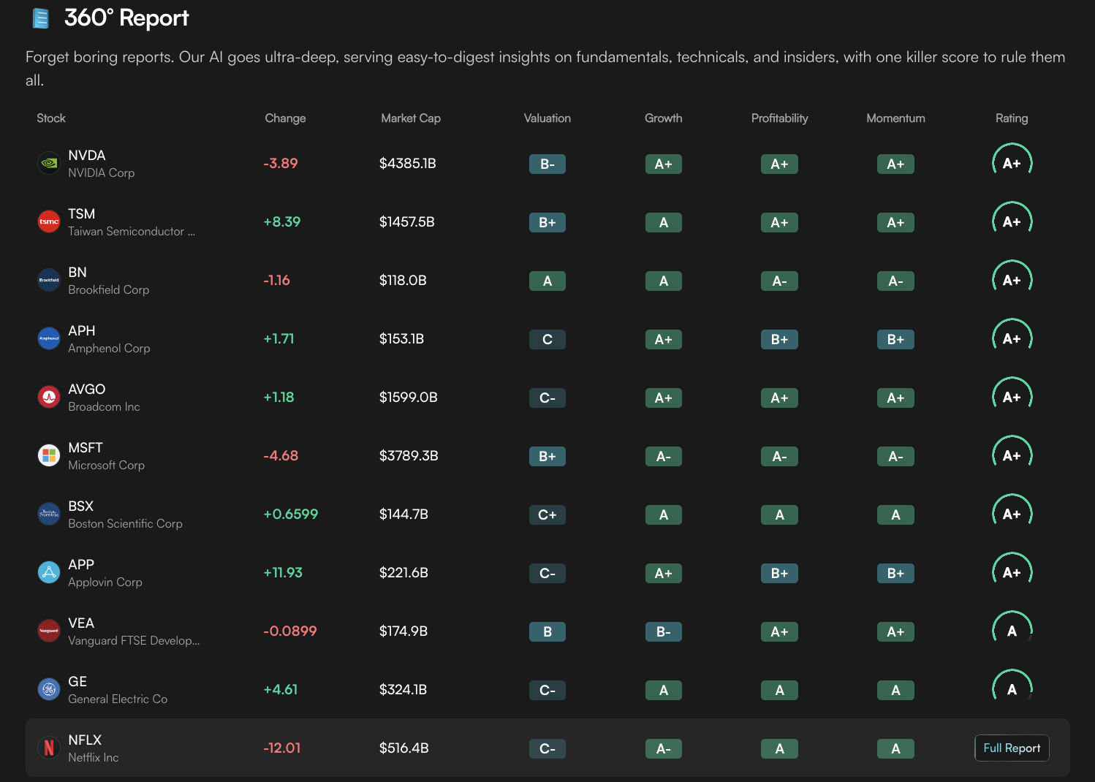Viewport: 1095px width, 782px height.
Task: Open Full Report for Netflix
Action: [x=1012, y=748]
